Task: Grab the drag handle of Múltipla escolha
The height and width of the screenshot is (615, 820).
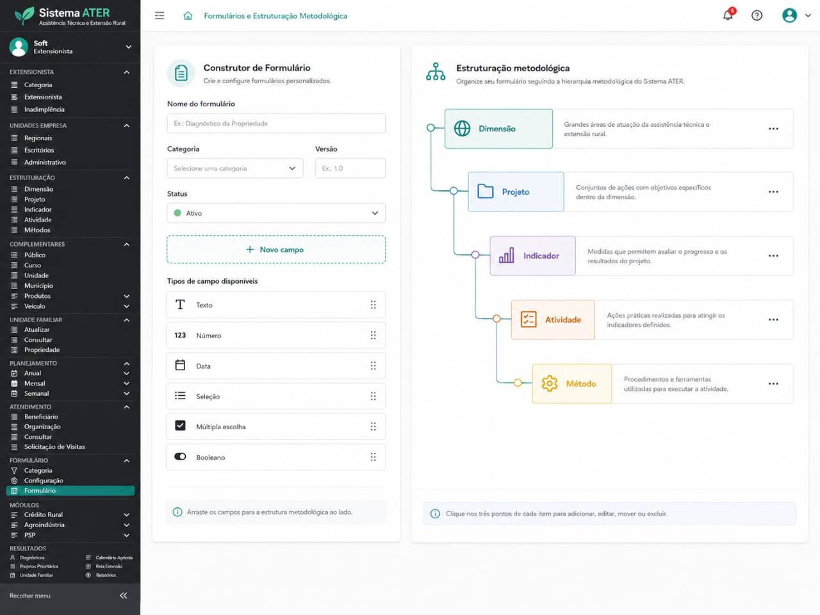Action: coord(373,427)
